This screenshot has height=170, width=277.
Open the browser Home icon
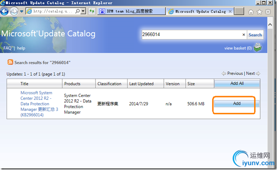tap(251, 12)
